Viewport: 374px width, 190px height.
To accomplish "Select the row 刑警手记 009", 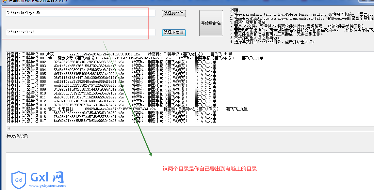I will 111,89.
